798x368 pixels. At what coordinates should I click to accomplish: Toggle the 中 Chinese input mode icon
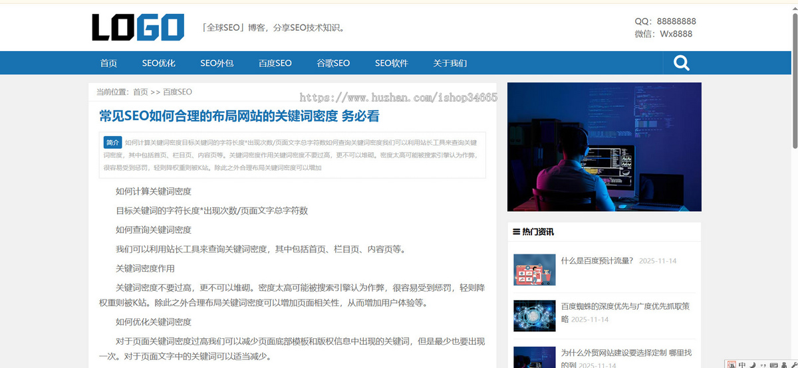[x=742, y=365]
